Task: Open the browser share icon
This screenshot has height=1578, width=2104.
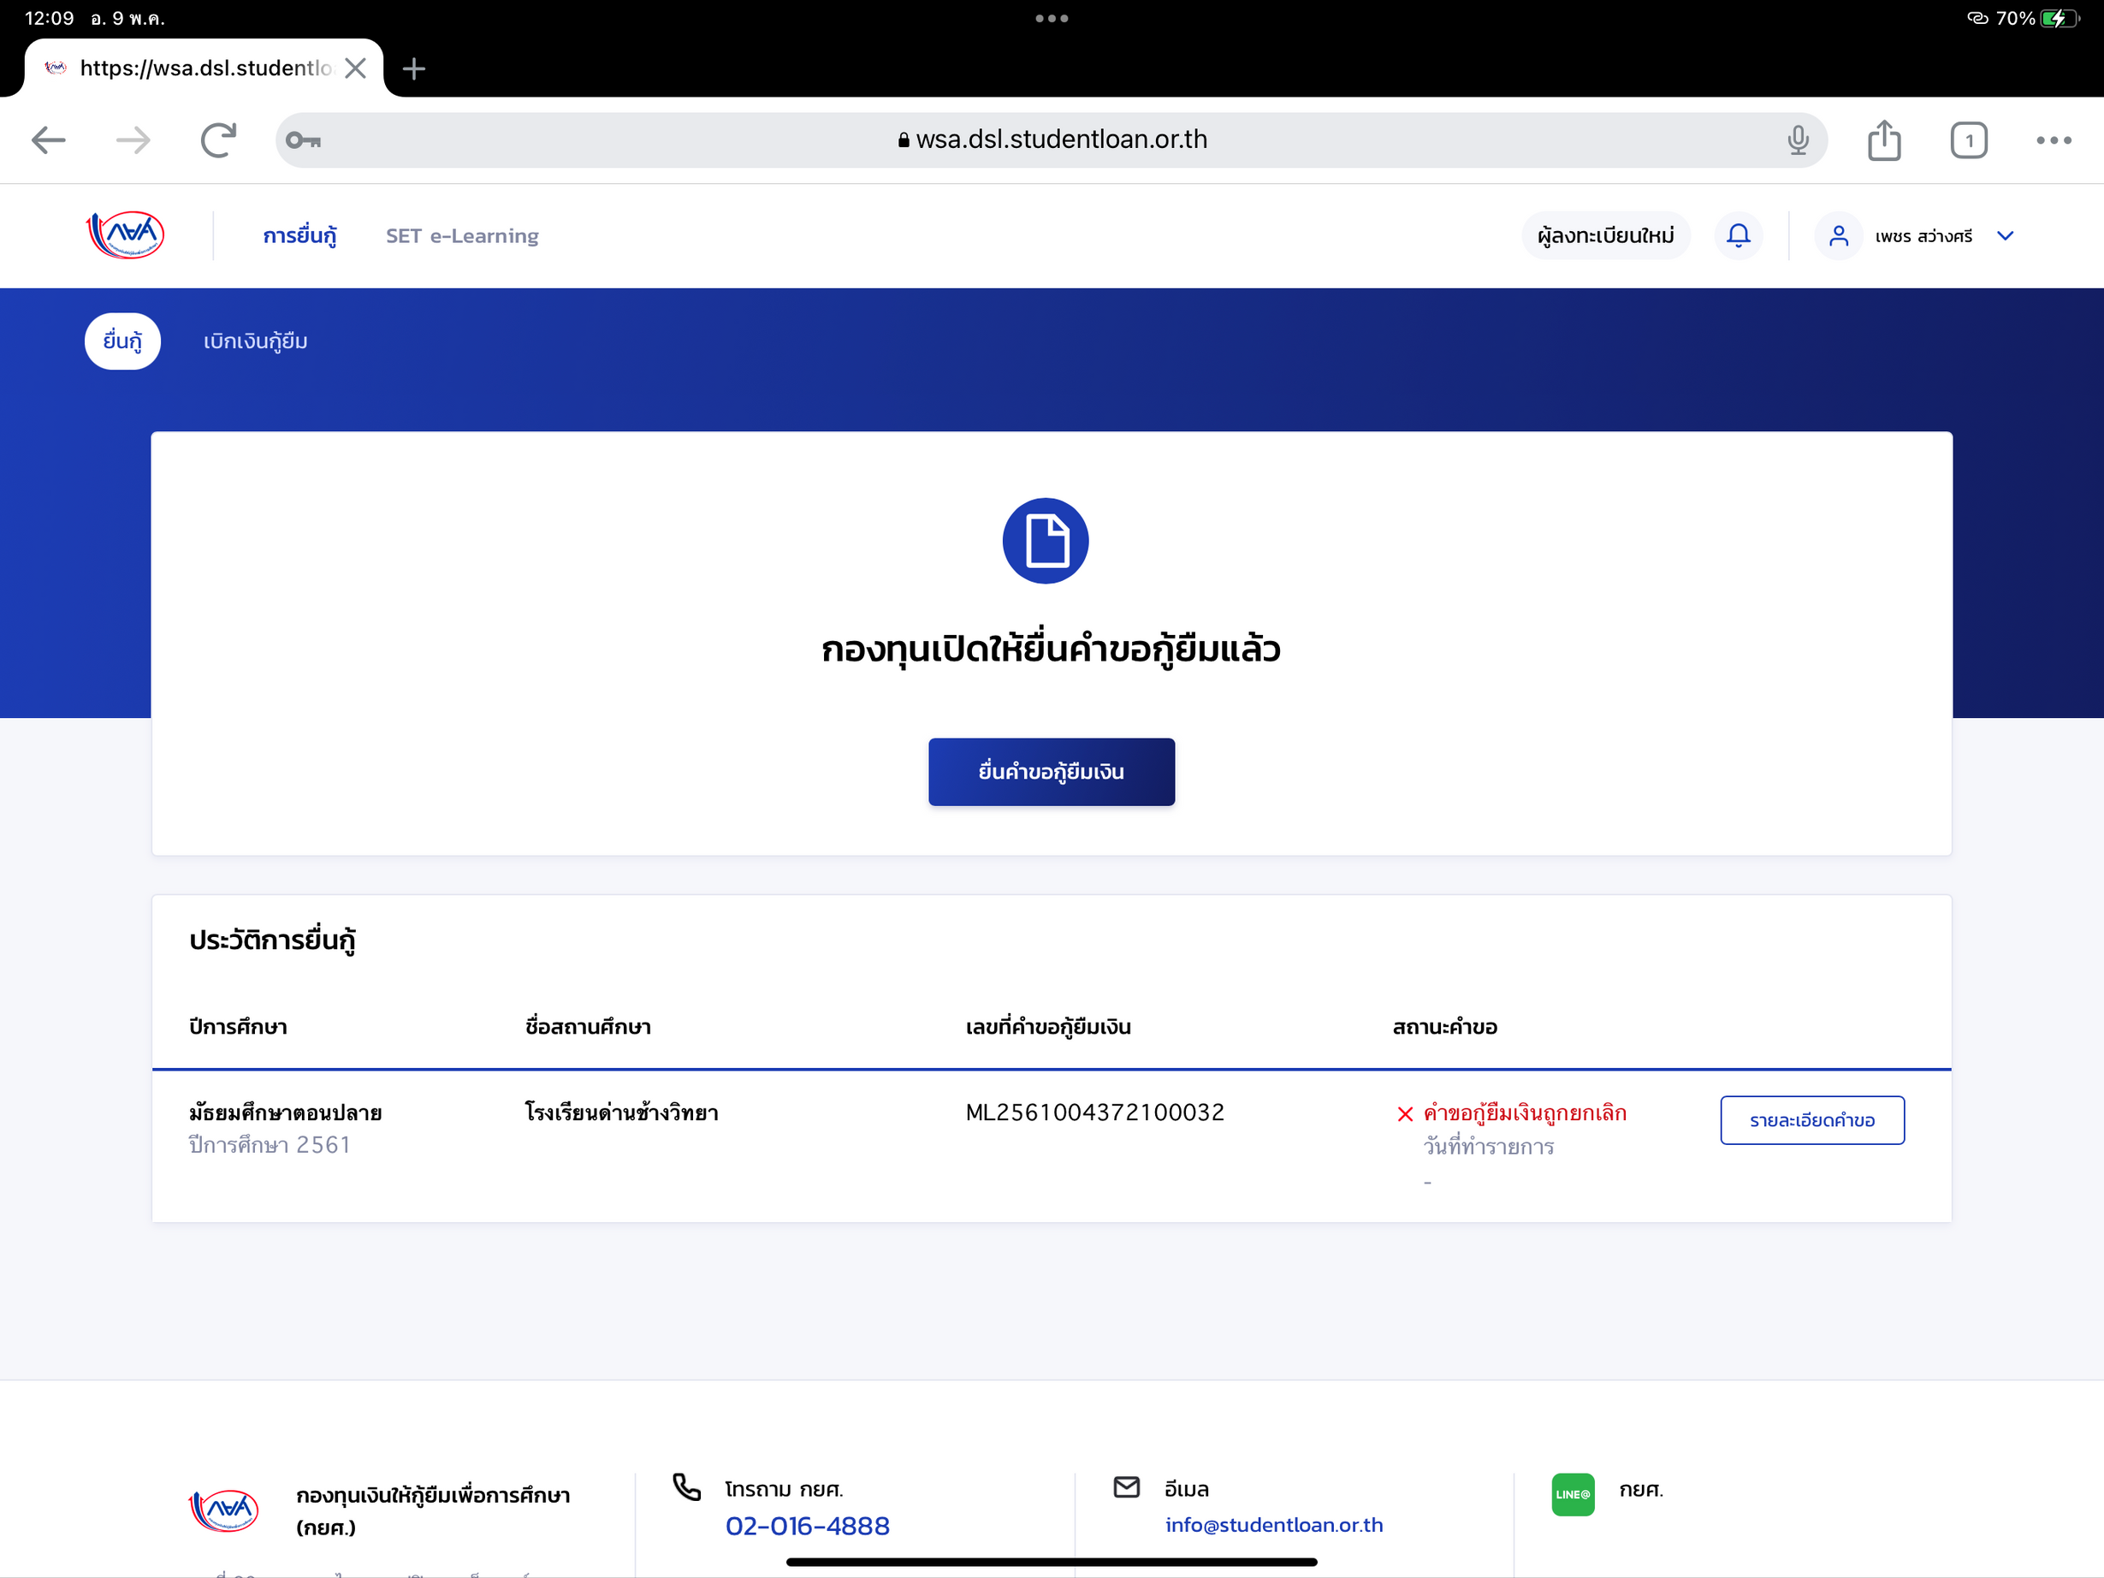Action: click(x=1883, y=139)
